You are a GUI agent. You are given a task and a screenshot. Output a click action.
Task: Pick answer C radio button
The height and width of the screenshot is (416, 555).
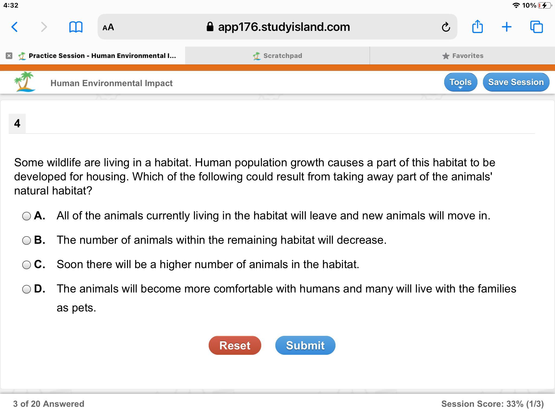pos(27,265)
